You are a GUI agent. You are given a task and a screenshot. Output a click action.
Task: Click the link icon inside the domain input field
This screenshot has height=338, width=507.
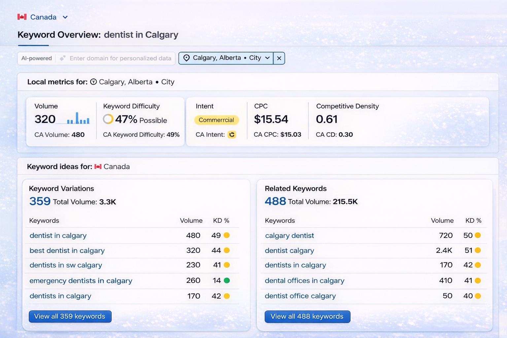[62, 58]
